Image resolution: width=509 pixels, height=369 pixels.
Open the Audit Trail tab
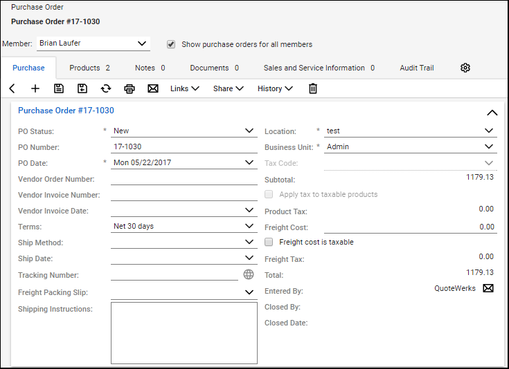click(x=417, y=68)
